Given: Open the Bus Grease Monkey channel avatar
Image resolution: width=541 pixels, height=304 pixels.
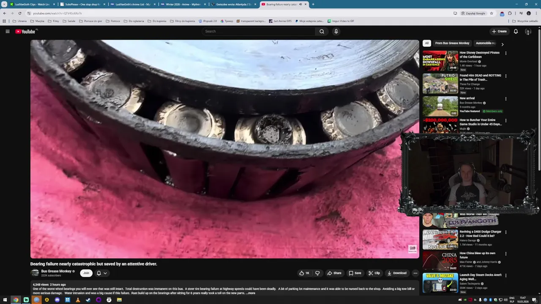Looking at the screenshot, I should [x=35, y=273].
